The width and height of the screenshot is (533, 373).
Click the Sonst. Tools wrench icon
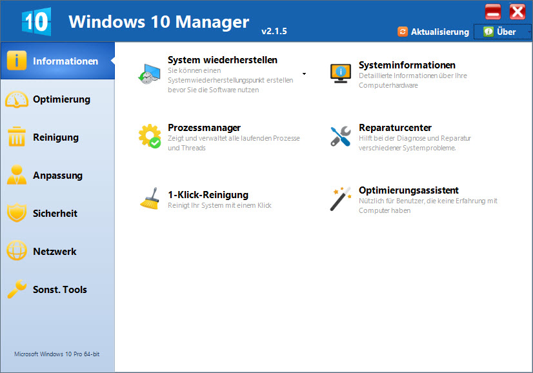click(17, 289)
